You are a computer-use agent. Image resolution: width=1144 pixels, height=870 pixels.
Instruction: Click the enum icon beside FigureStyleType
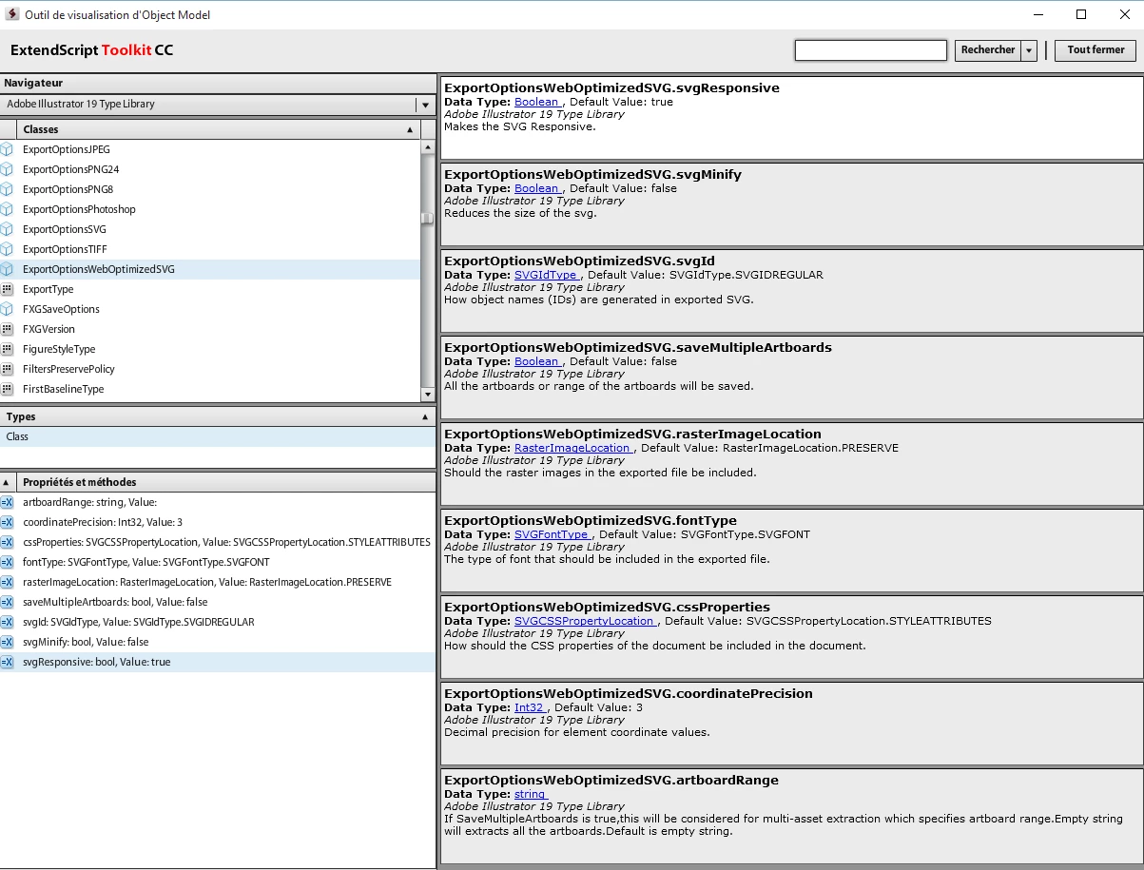coord(8,349)
